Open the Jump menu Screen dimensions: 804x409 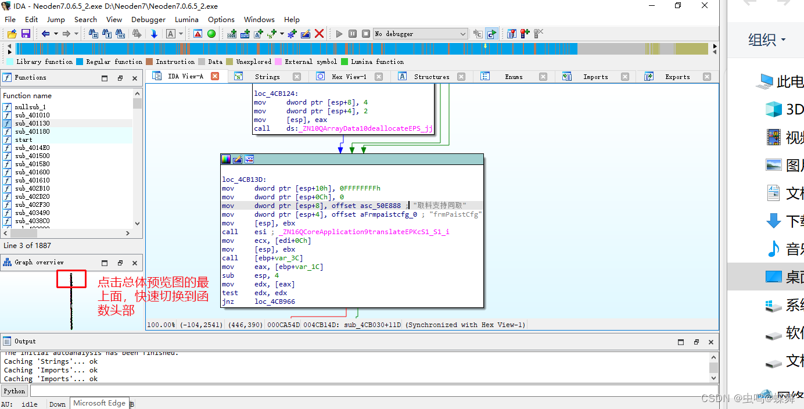pos(56,19)
